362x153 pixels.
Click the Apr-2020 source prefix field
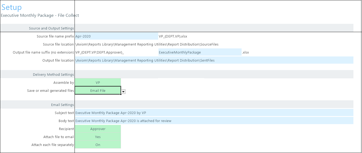116,36
